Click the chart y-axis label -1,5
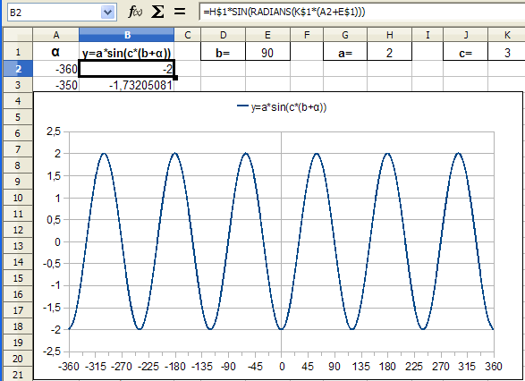Image resolution: width=525 pixels, height=381 pixels. coord(52,308)
